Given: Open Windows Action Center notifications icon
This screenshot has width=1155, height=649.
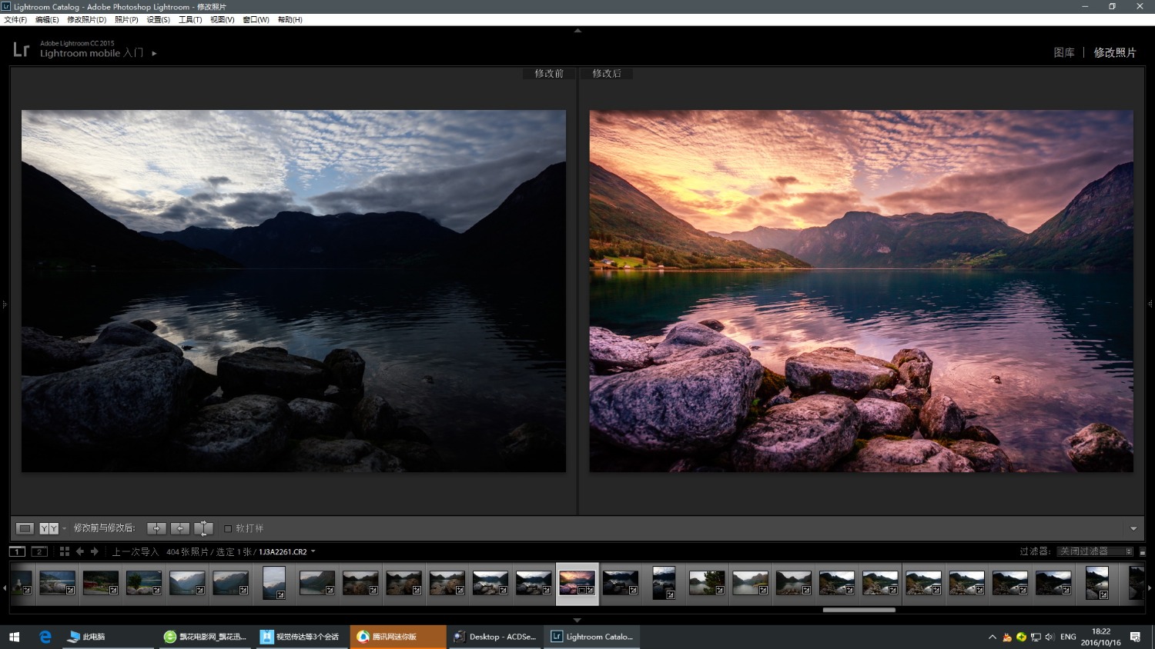Looking at the screenshot, I should pyautogui.click(x=1135, y=637).
